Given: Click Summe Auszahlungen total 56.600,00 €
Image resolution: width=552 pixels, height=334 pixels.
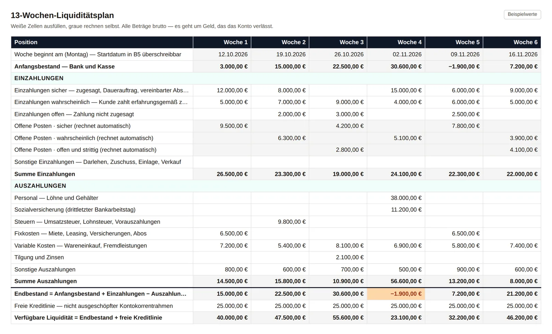Looking at the screenshot, I should tap(396, 281).
